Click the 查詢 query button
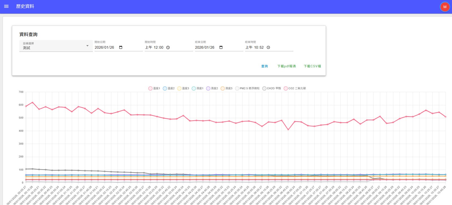The image size is (452, 205). click(x=264, y=66)
